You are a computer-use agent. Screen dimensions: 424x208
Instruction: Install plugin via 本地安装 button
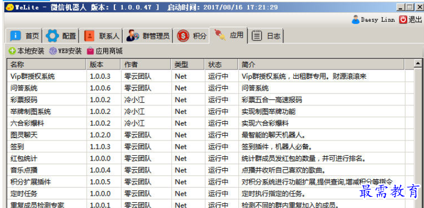26,51
